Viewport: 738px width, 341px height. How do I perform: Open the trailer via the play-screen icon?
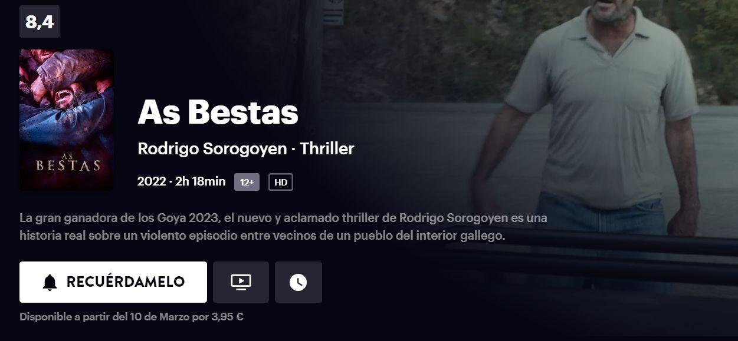241,282
